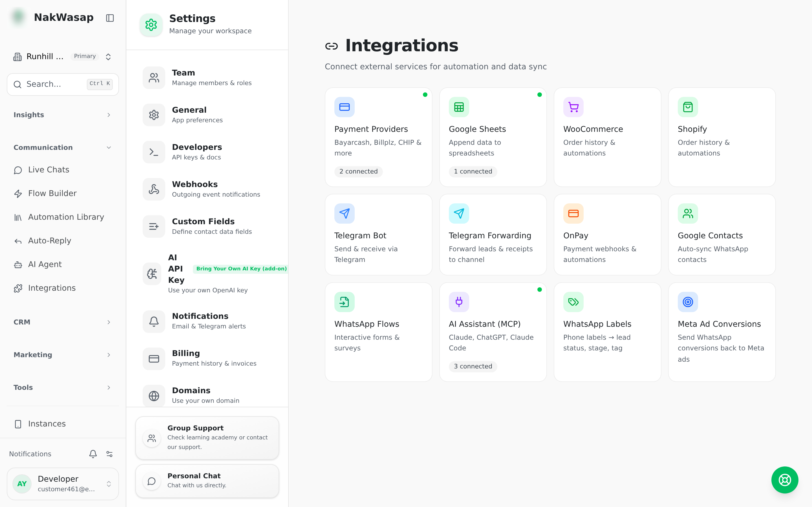This screenshot has width=812, height=507.
Task: Collapse the sidebar with the panel icon
Action: (110, 18)
